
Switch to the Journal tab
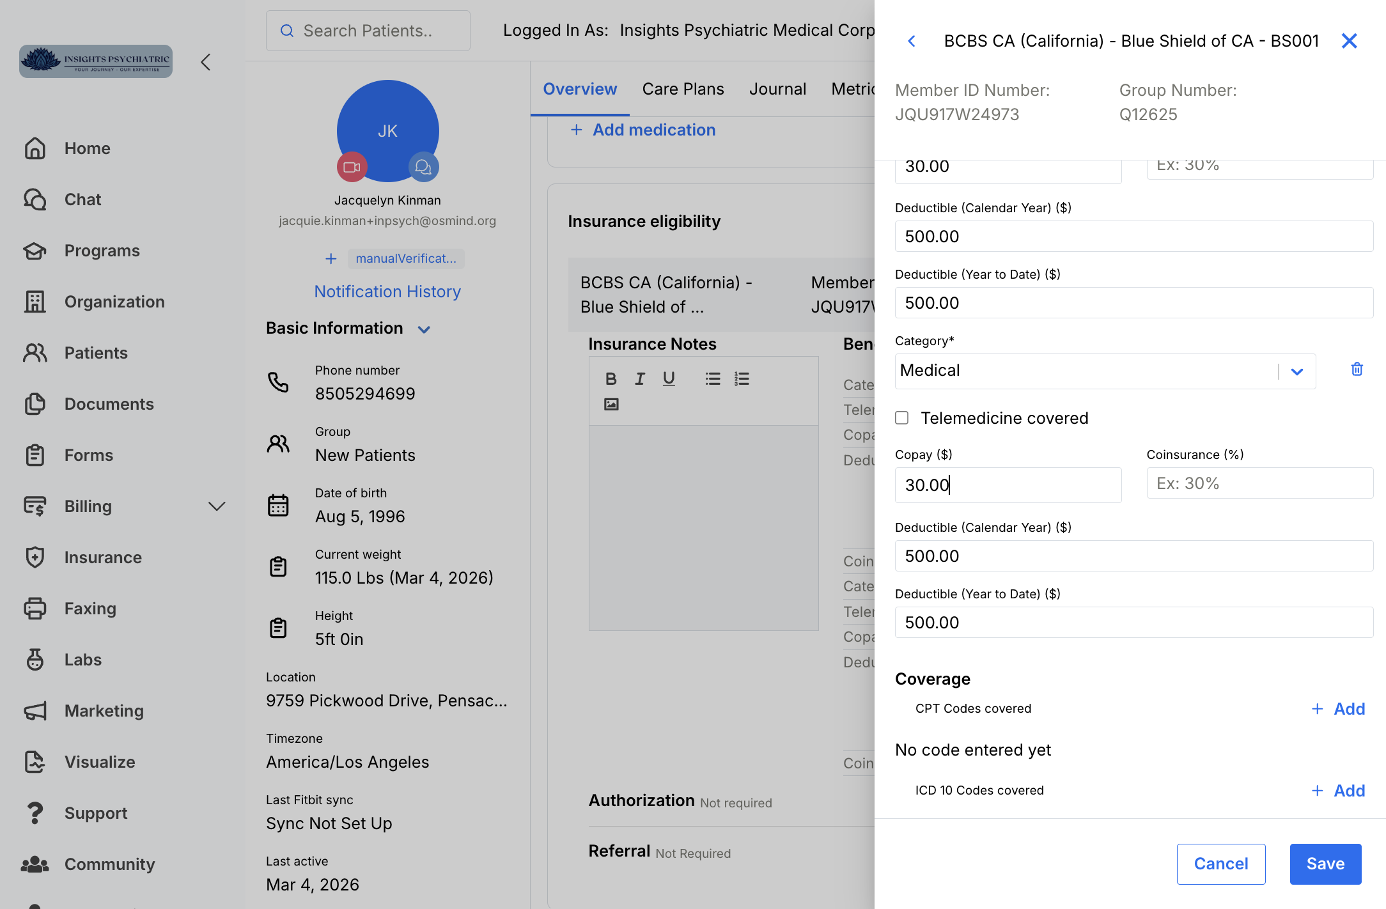[777, 89]
